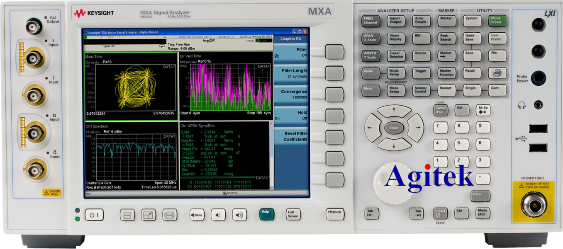Screen dimensions: 563x249
Task: Tap the Menu (Alt) key
Action: coord(483,213)
